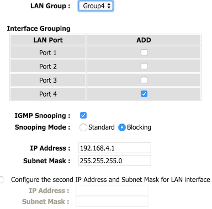Click the greyed-out second Subnet Mask field
The image size is (212, 209).
point(112,201)
